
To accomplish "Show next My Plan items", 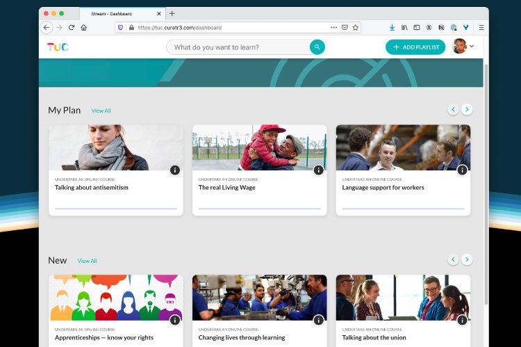I will (467, 109).
